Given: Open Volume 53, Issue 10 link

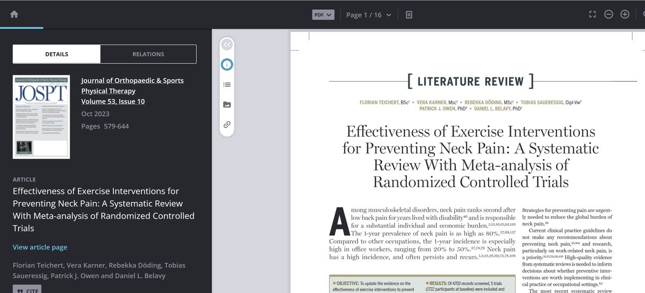Looking at the screenshot, I should click(x=113, y=101).
